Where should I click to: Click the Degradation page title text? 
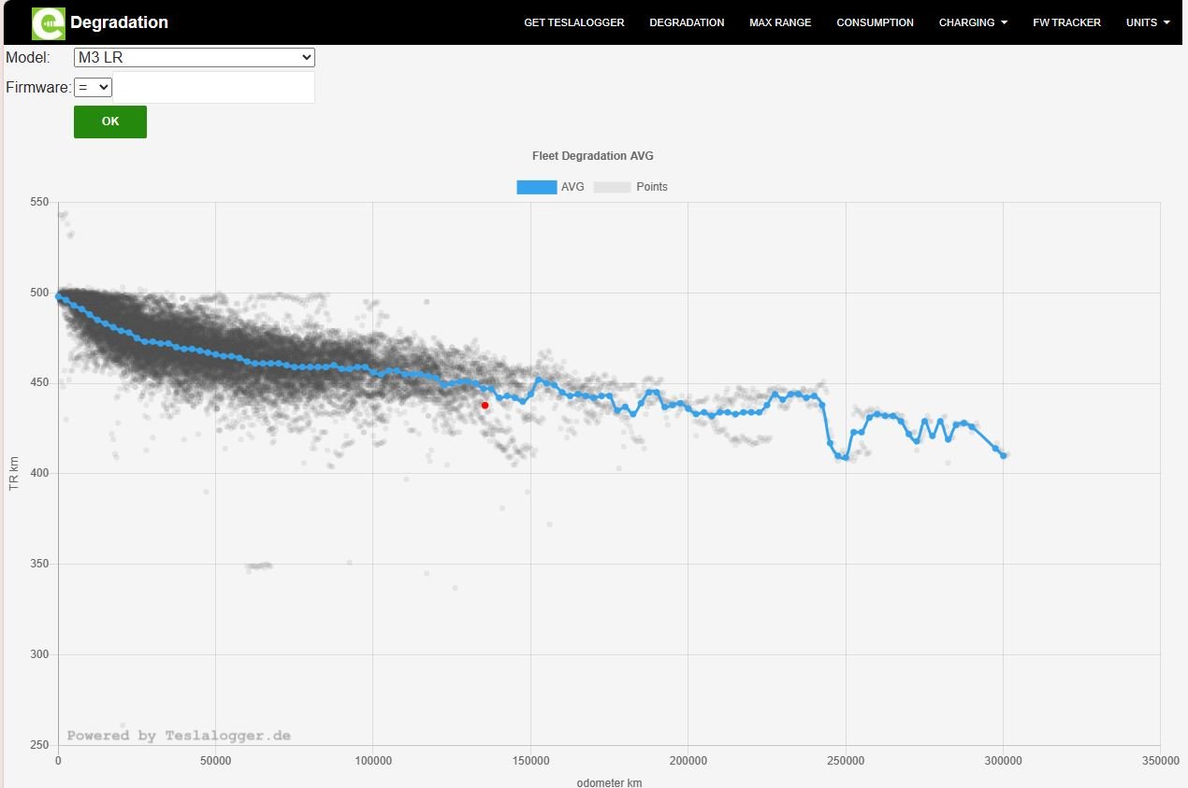[x=119, y=22]
